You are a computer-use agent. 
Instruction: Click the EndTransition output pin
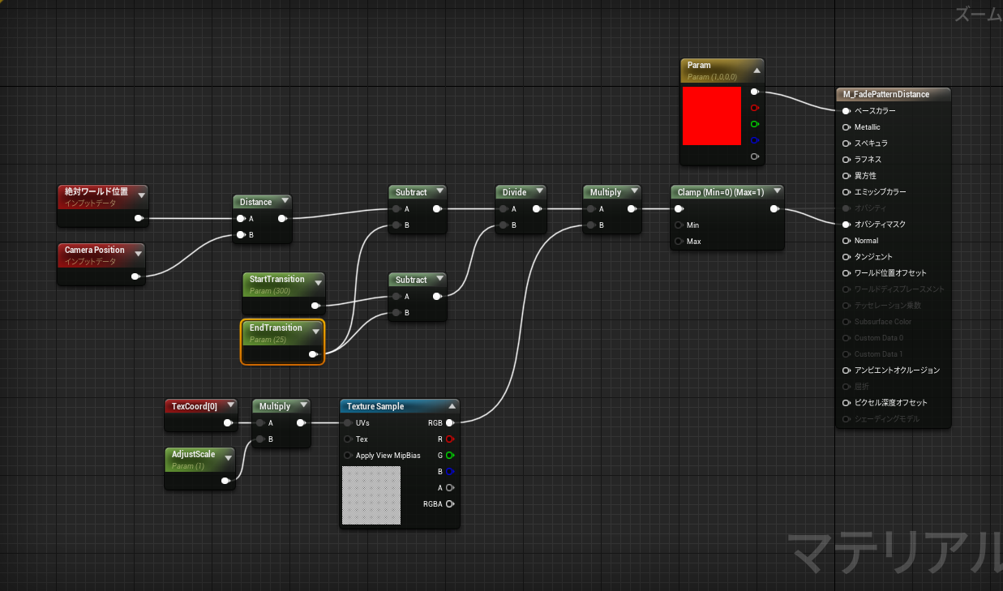[313, 354]
